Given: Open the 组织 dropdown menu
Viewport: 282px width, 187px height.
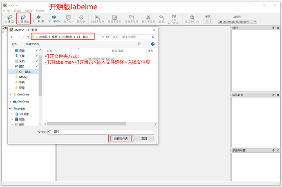Looking at the screenshot, I should tap(16, 44).
